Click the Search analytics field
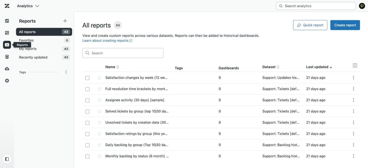The image size is (368, 168). point(316,6)
